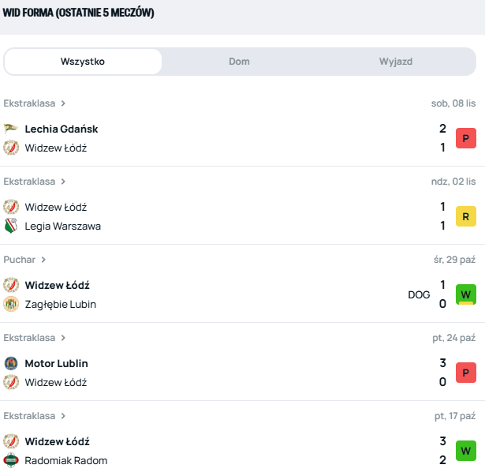Click the green W badge for Radomiak match
Image resolution: width=485 pixels, height=476 pixels.
click(465, 451)
